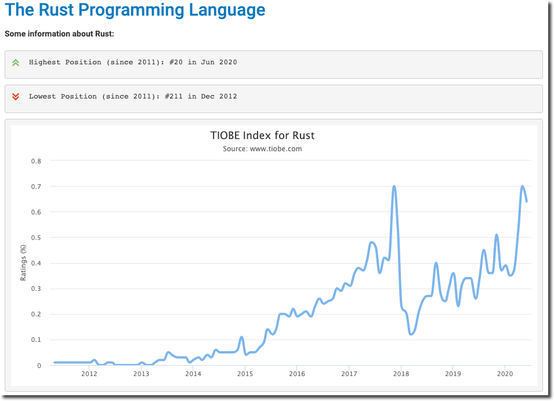The height and width of the screenshot is (401, 554).
Task: Click the 'Ratings (%)' y-axis label
Action: pyautogui.click(x=23, y=263)
